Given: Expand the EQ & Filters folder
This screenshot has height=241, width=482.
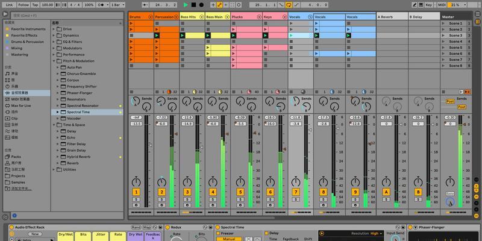Looking at the screenshot, I should (x=54, y=42).
